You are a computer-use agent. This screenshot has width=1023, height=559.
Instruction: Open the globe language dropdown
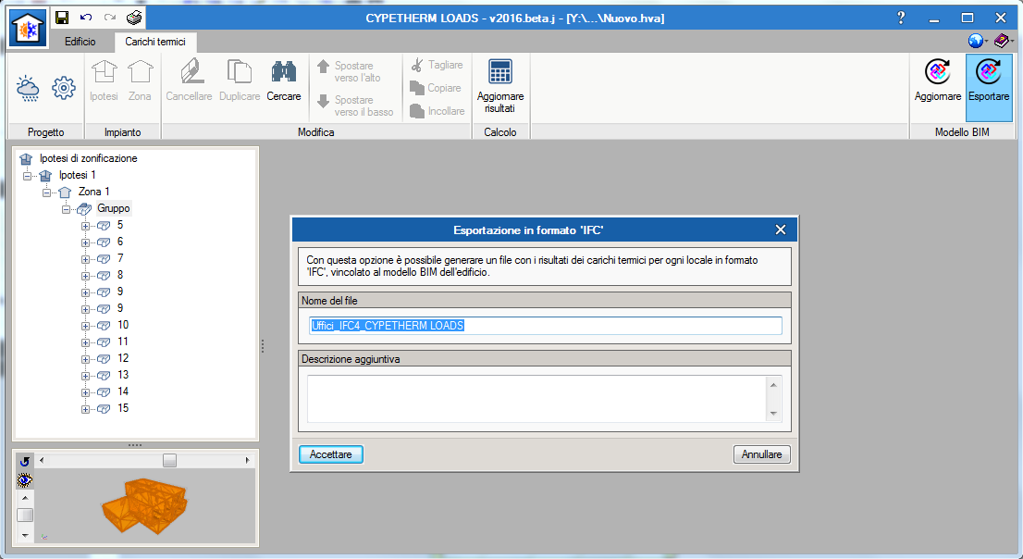978,41
